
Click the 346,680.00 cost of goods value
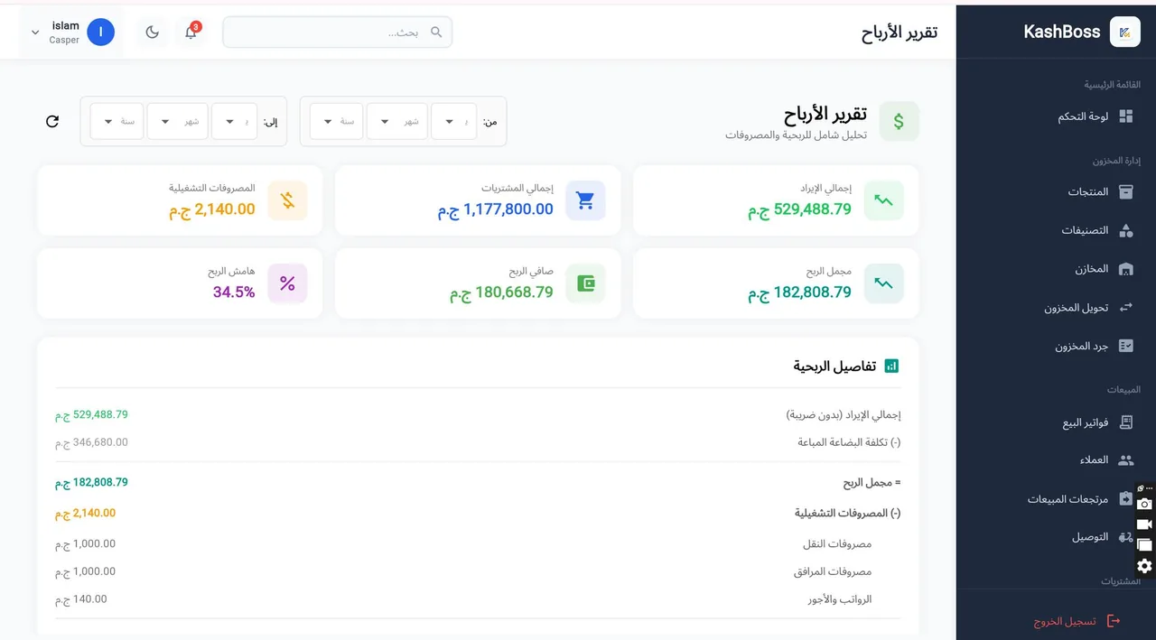(91, 442)
